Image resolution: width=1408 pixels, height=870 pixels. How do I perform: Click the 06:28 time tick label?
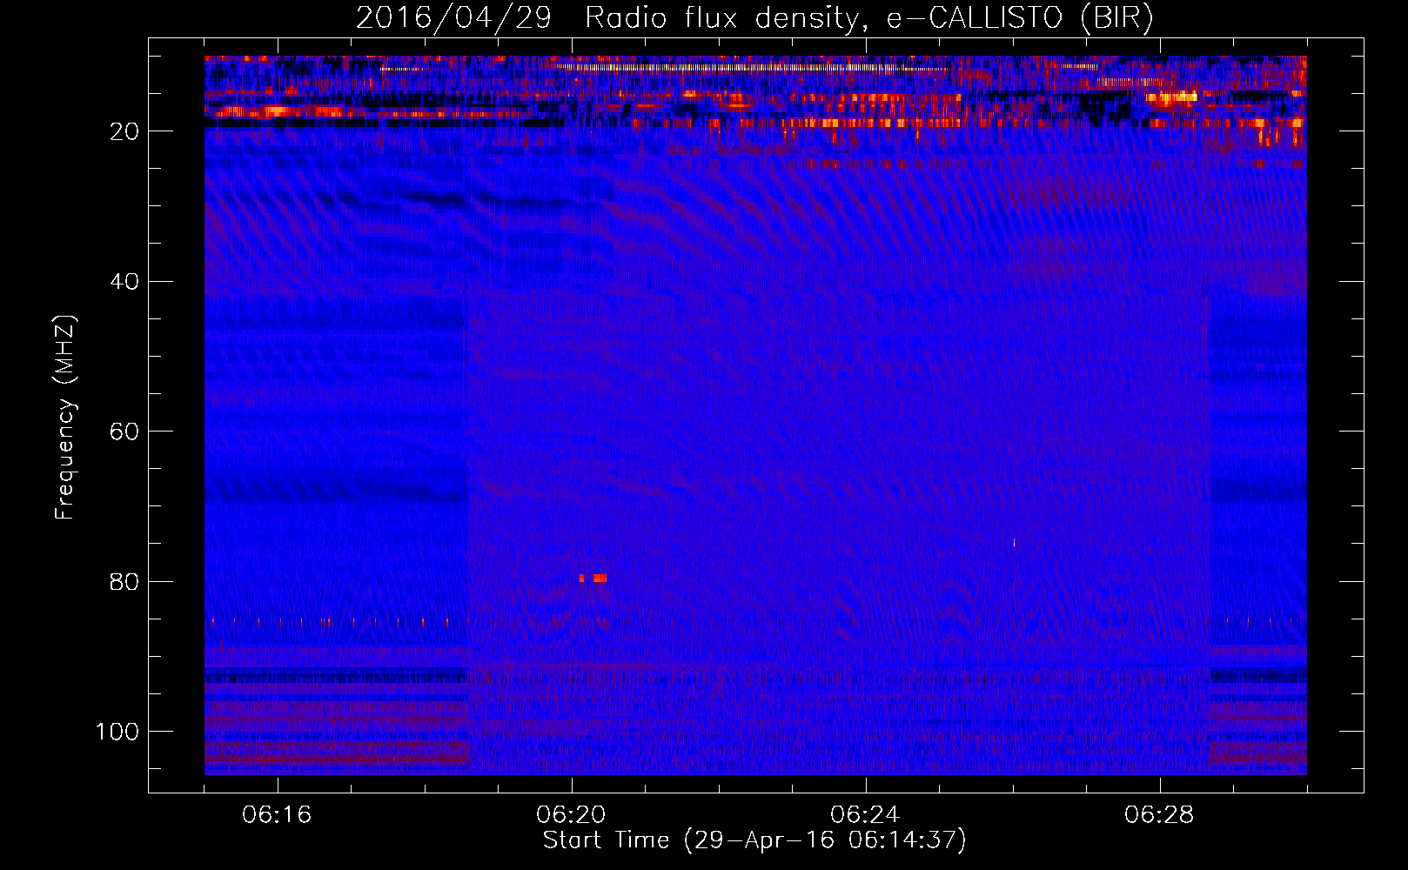pos(1159,815)
